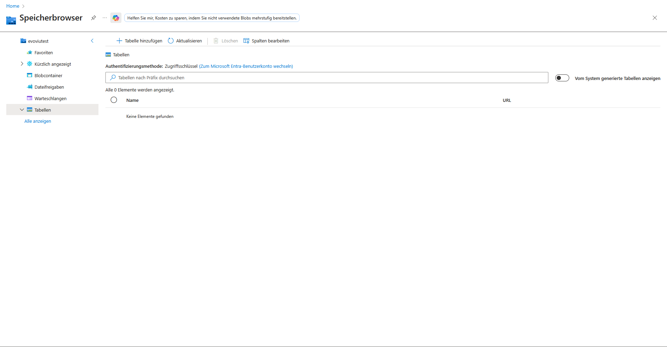
Task: Click the Tabellen prefix search field
Action: tap(327, 78)
